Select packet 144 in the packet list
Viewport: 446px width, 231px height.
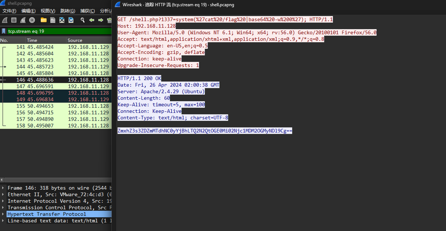pos(56,67)
